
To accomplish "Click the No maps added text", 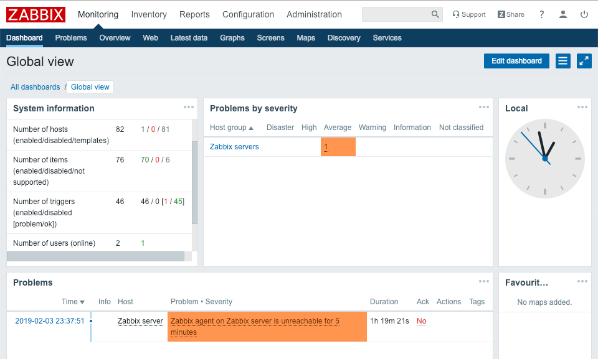I will click(544, 302).
